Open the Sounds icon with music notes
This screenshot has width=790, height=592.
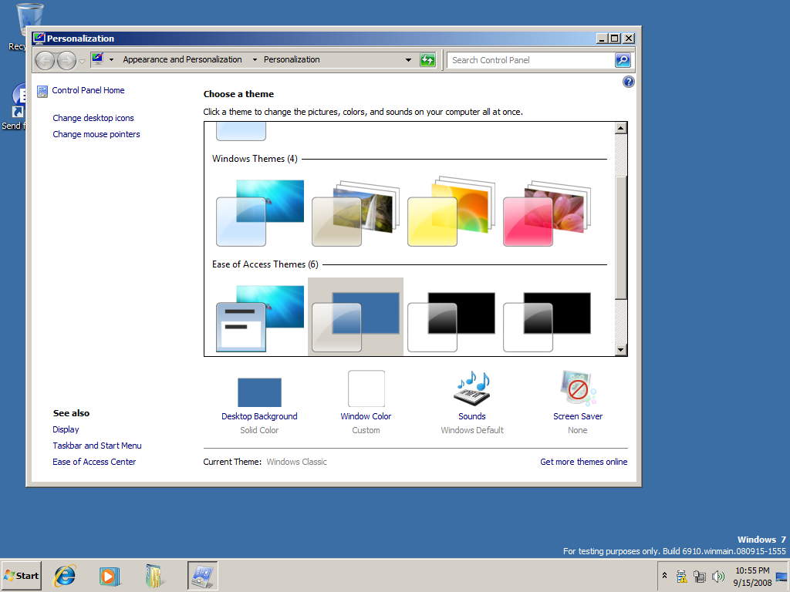point(472,389)
